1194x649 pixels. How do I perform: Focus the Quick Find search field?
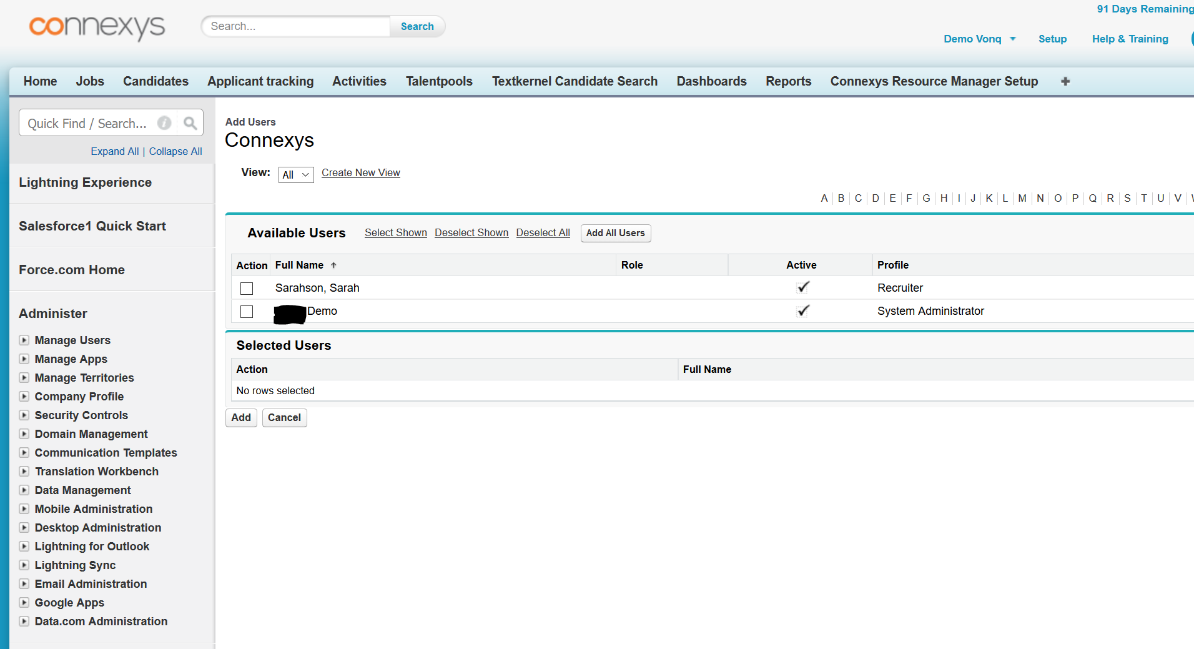click(x=87, y=123)
